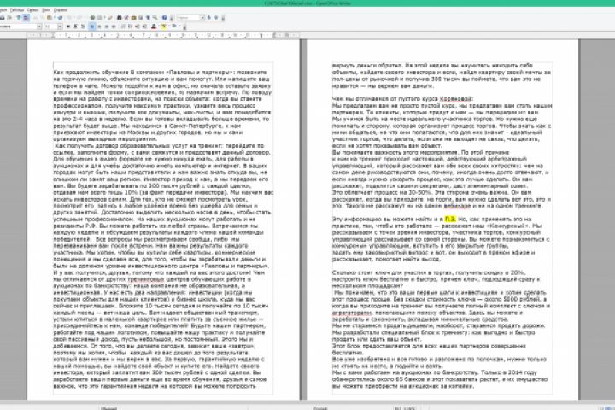Switch view layout icon in status bar
This screenshot has width=615, height=410.
click(x=607, y=408)
